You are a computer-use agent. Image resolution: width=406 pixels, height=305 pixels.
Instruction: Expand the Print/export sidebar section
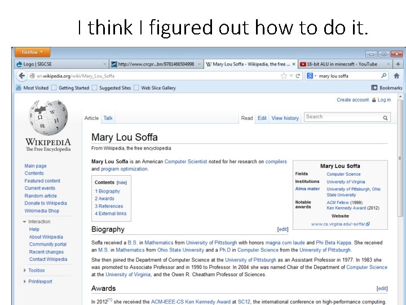pyautogui.click(x=25, y=281)
